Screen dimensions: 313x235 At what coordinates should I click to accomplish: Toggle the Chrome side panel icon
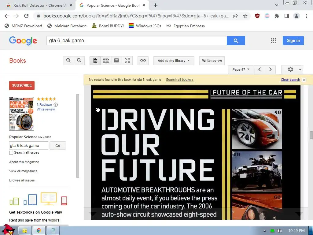[287, 16]
